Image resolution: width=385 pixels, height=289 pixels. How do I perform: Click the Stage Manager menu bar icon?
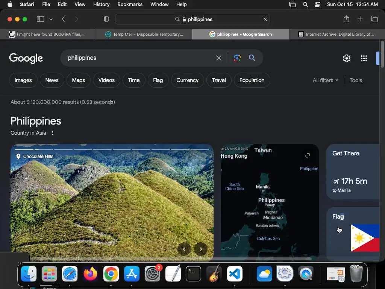click(x=292, y=4)
